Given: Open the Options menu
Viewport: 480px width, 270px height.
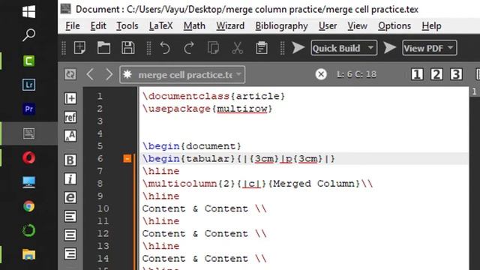Looking at the screenshot, I should coord(394,25).
